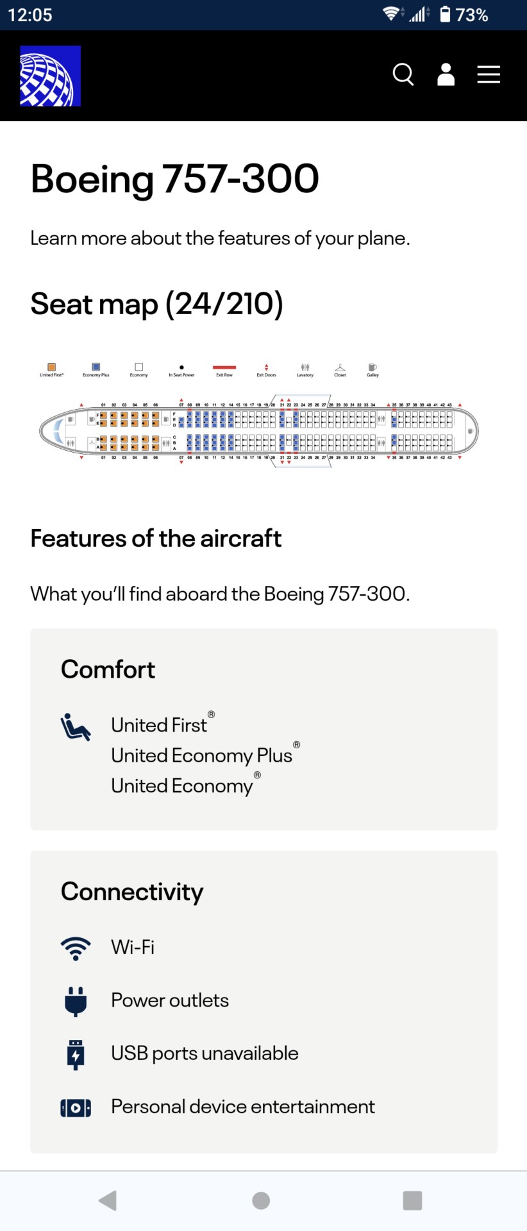This screenshot has height=1231, width=527.
Task: Select the United Economy text
Action: click(x=182, y=786)
